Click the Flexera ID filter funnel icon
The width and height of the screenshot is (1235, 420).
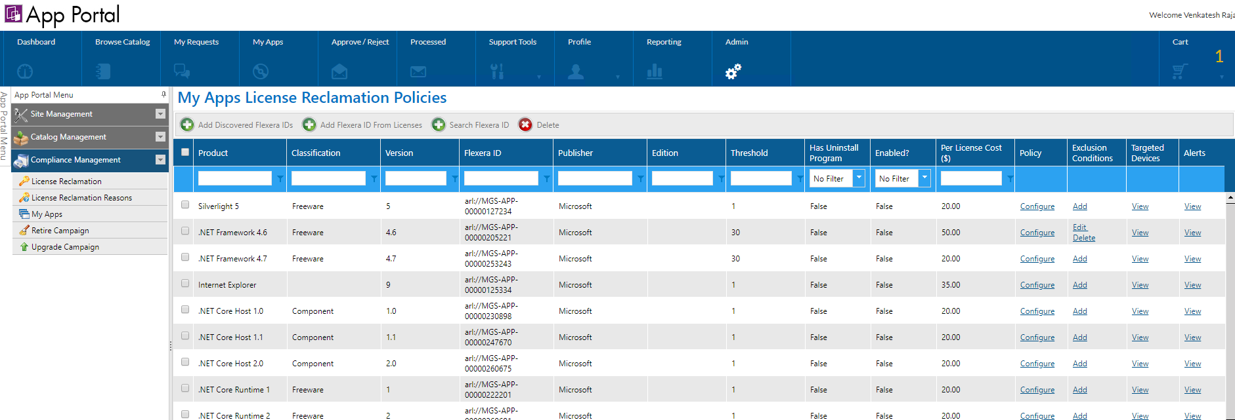(x=547, y=178)
